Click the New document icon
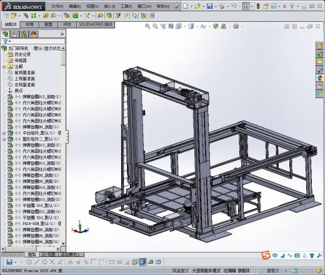This screenshot has width=325, height=275. coord(185,6)
